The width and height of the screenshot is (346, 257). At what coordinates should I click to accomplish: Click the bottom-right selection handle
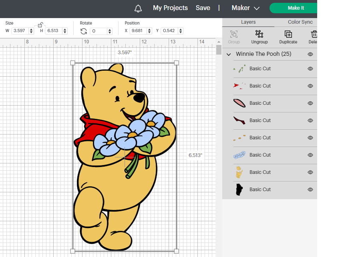(x=176, y=251)
